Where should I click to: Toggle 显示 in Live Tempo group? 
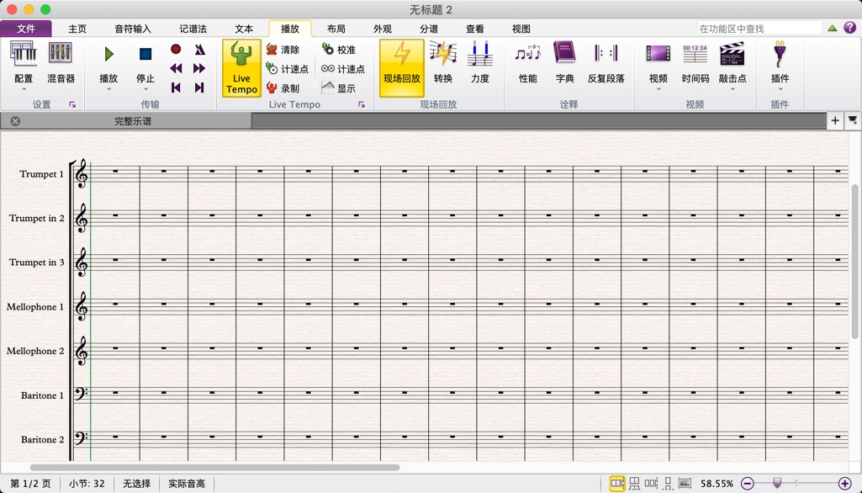pyautogui.click(x=338, y=87)
